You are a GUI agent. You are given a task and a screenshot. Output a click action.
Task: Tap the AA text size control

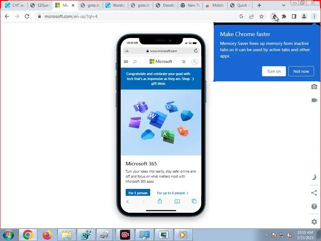(x=127, y=51)
